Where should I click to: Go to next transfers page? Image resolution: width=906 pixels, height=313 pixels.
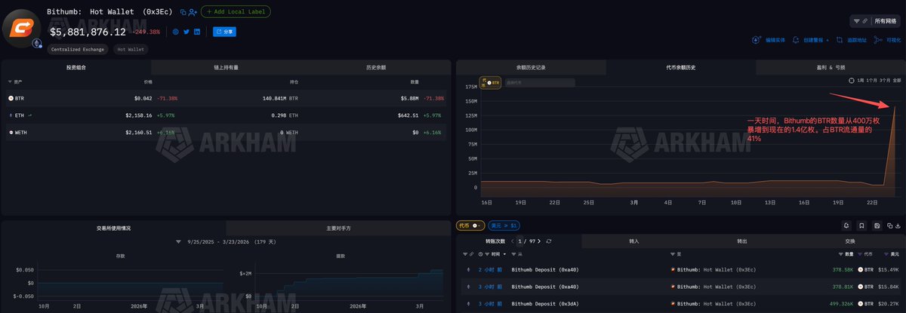coord(540,241)
